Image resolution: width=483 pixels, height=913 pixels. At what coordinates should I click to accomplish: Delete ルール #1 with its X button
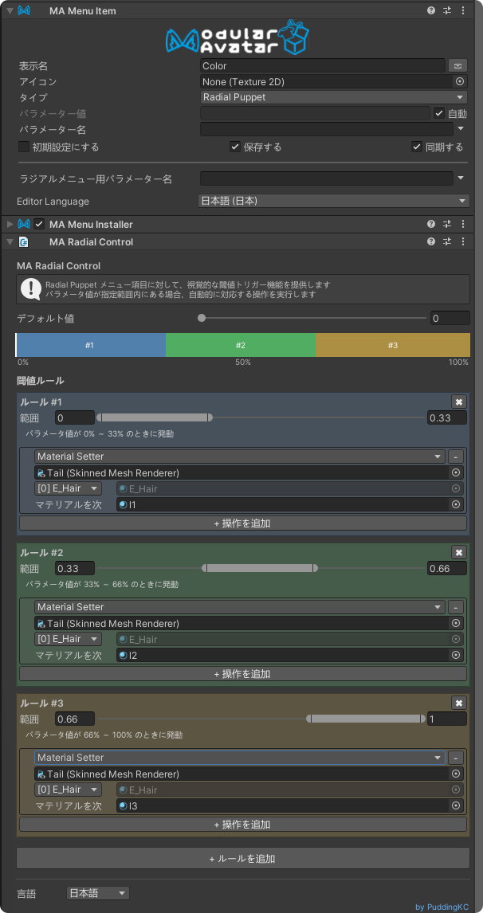(459, 402)
